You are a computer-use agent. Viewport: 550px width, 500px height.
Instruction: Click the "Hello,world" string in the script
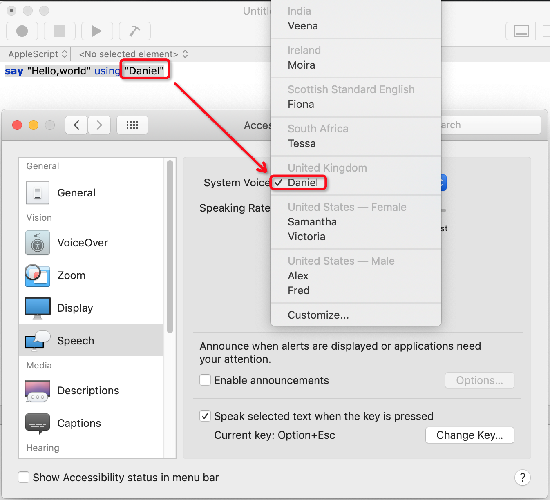point(59,71)
